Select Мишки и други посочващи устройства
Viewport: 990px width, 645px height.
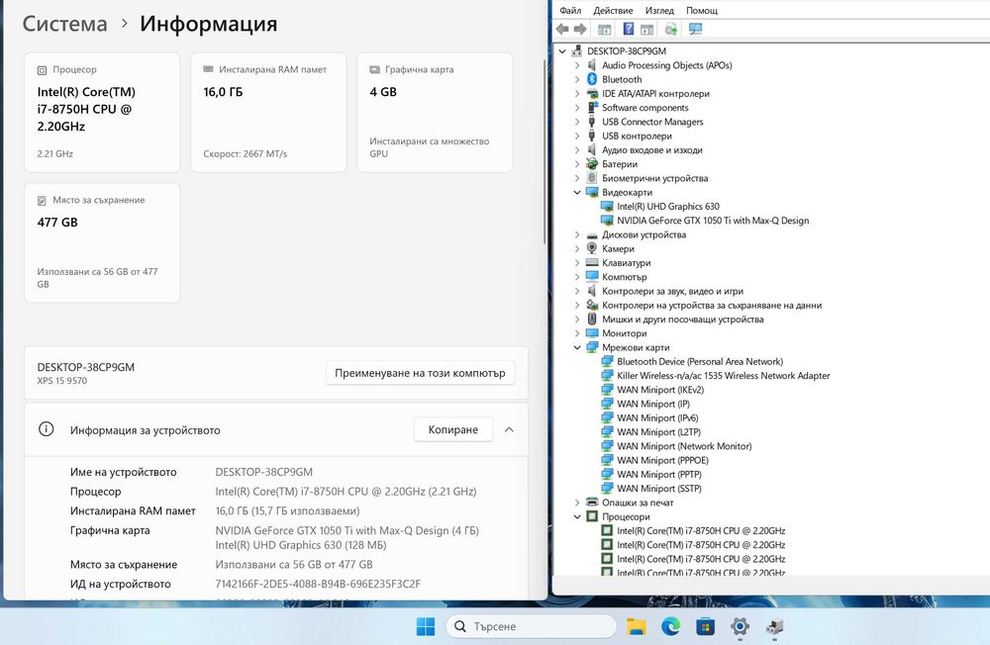click(682, 320)
